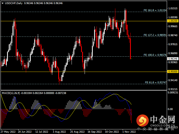Click the small green last-price tick mark
Viewport: 179px width, 134px height.
pyautogui.click(x=131, y=59)
